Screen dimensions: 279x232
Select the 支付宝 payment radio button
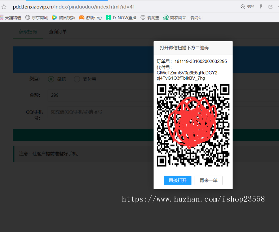point(77,79)
